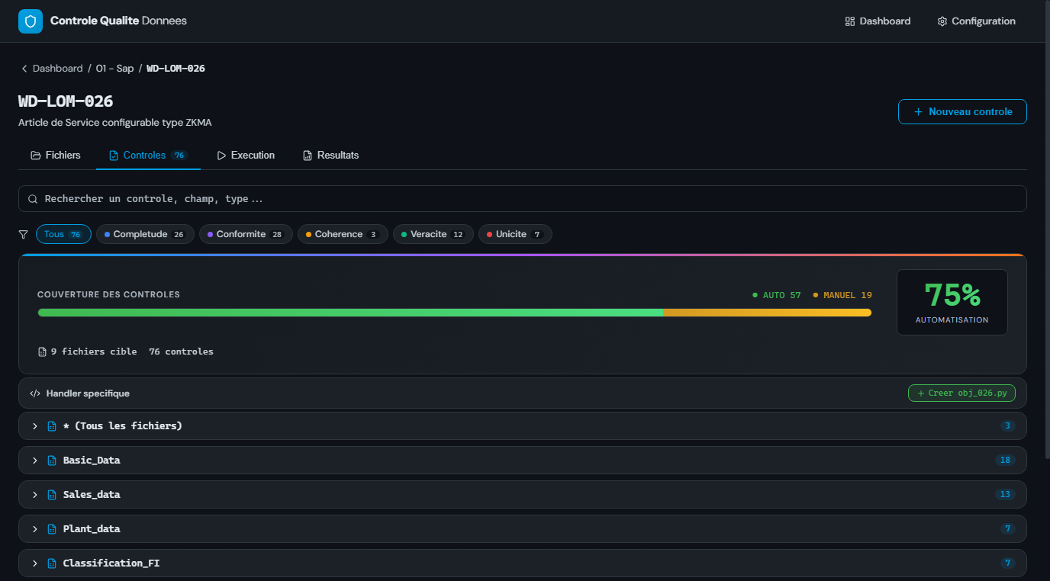Click the MANUEL 19 legend label

pos(842,295)
